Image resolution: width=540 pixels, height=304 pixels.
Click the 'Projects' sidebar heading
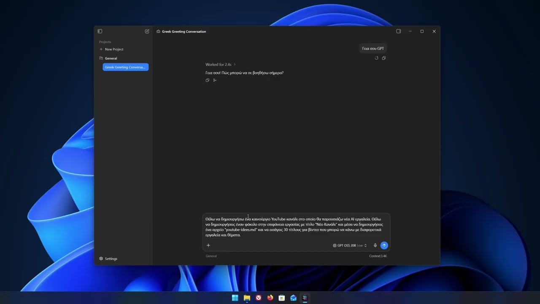pyautogui.click(x=105, y=42)
